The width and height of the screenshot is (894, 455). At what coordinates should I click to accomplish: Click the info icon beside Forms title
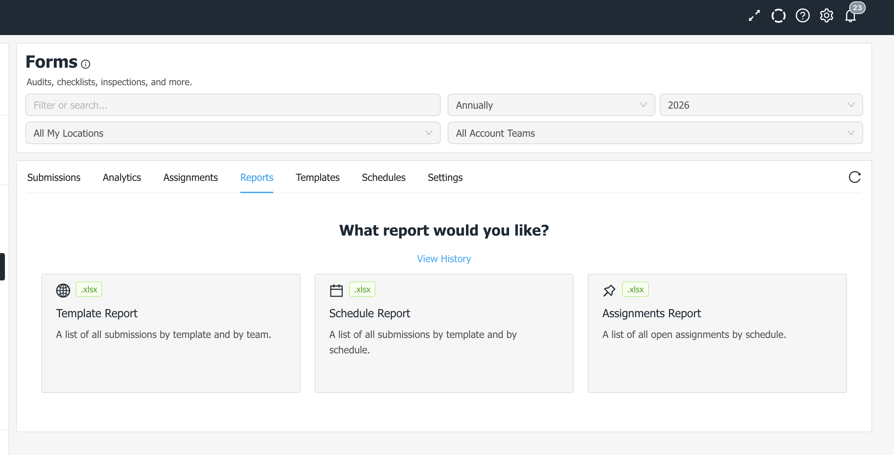pos(86,64)
